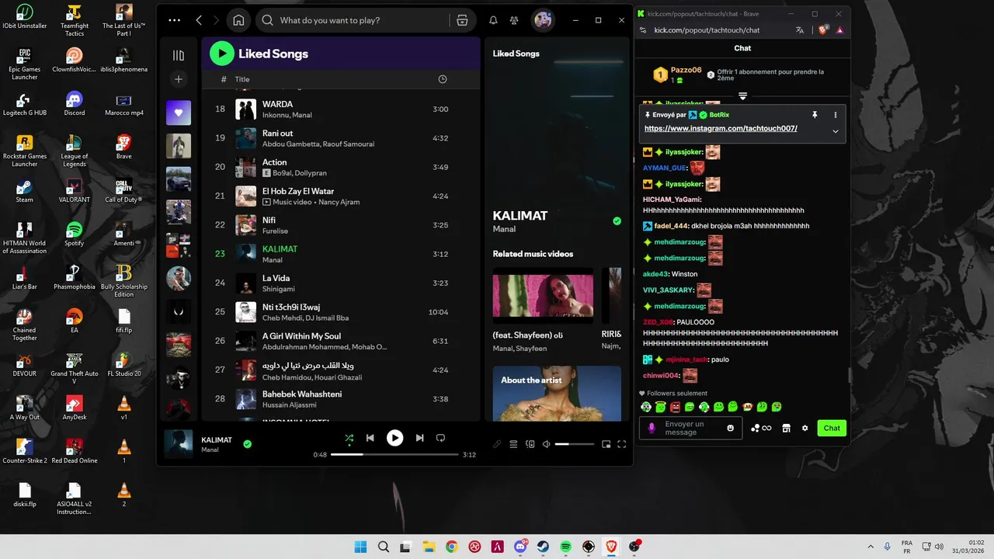Toggle liked checkmark beside KALIMAT in player bar
Viewport: 994px width, 559px height.
[247, 444]
